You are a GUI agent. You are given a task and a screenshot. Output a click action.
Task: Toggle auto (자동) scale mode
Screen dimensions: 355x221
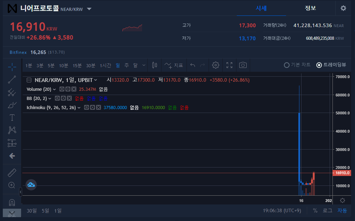342,210
